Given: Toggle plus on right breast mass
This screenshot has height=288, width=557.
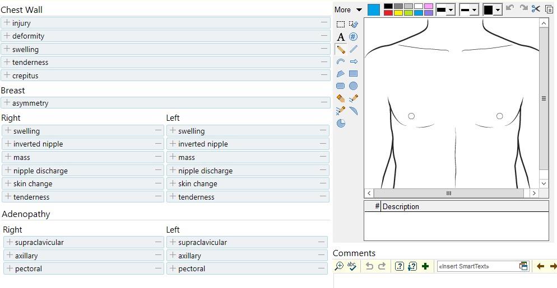Looking at the screenshot, I should (x=8, y=157).
